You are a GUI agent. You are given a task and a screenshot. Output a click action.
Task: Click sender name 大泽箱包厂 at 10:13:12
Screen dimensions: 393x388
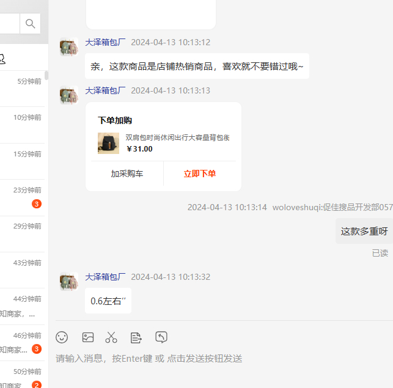tap(105, 43)
